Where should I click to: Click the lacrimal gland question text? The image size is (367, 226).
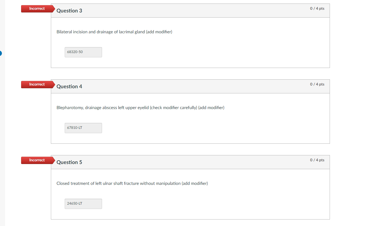pyautogui.click(x=114, y=32)
